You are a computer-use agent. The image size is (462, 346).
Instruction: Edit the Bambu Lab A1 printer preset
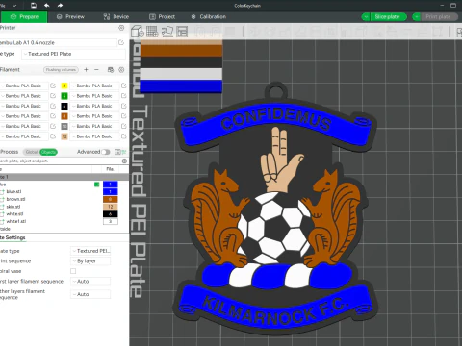coord(121,42)
